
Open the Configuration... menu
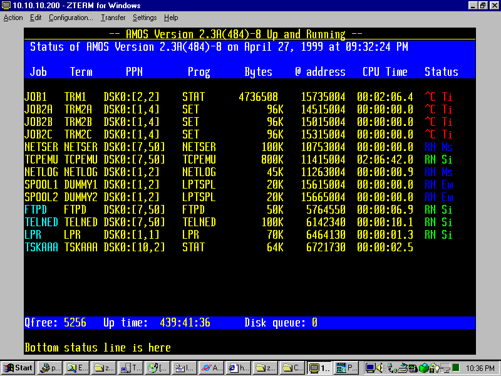(71, 18)
